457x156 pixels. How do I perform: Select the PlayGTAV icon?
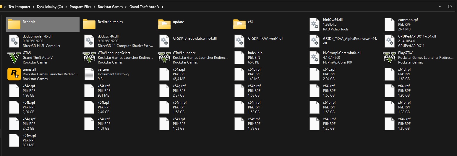[x=389, y=58]
